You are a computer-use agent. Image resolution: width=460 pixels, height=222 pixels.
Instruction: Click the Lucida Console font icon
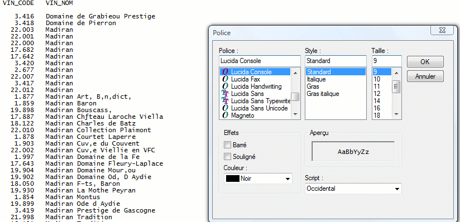pos(226,72)
